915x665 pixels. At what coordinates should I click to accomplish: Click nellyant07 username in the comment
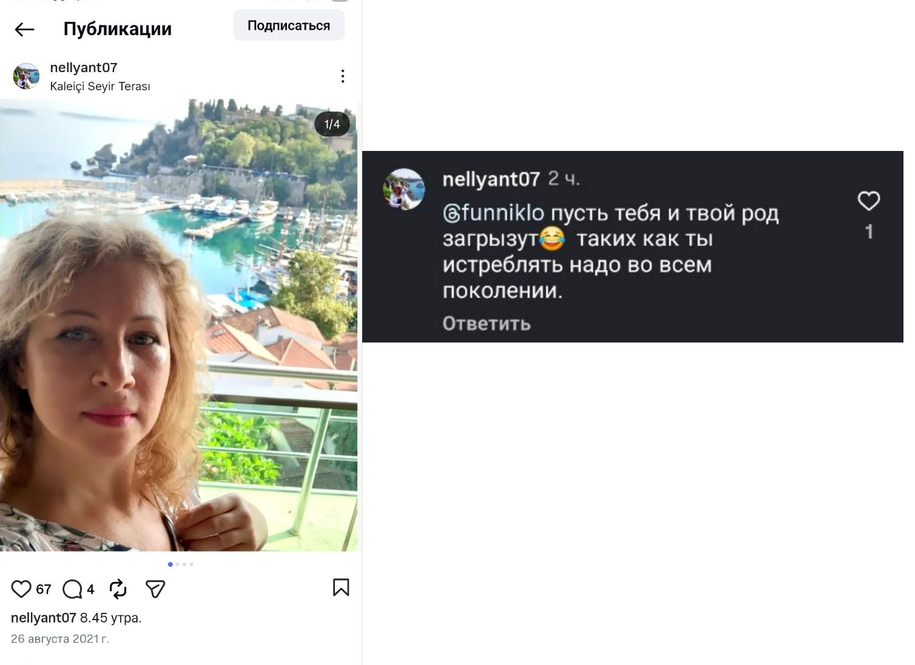pos(491,179)
